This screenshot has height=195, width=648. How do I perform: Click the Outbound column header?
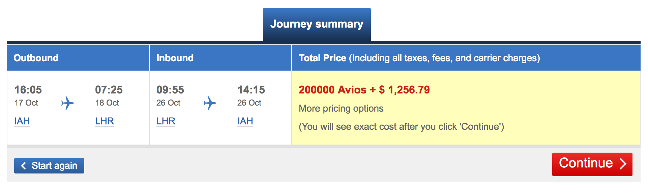(x=78, y=58)
